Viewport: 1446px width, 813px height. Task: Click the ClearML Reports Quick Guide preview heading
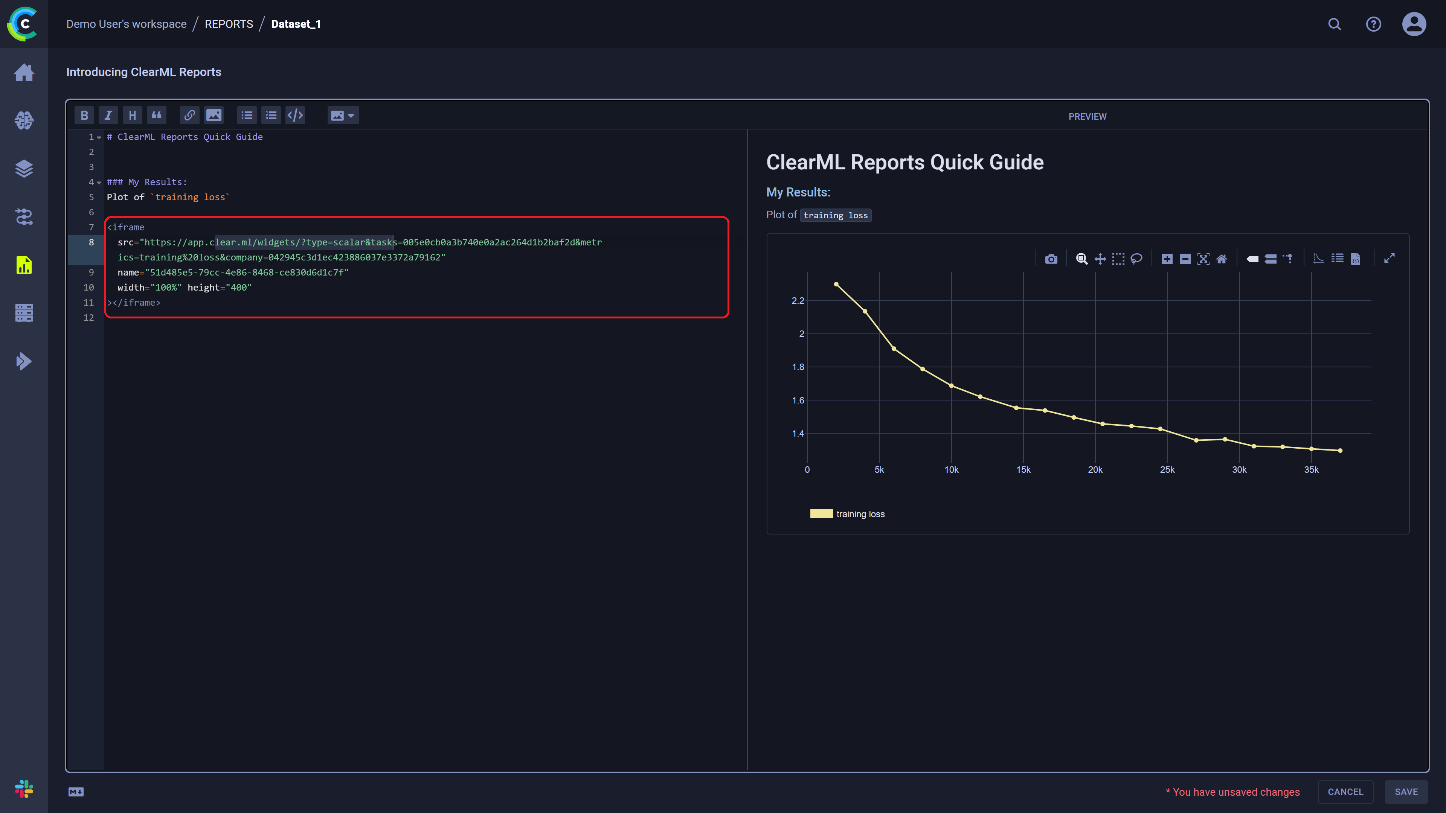[x=905, y=162]
